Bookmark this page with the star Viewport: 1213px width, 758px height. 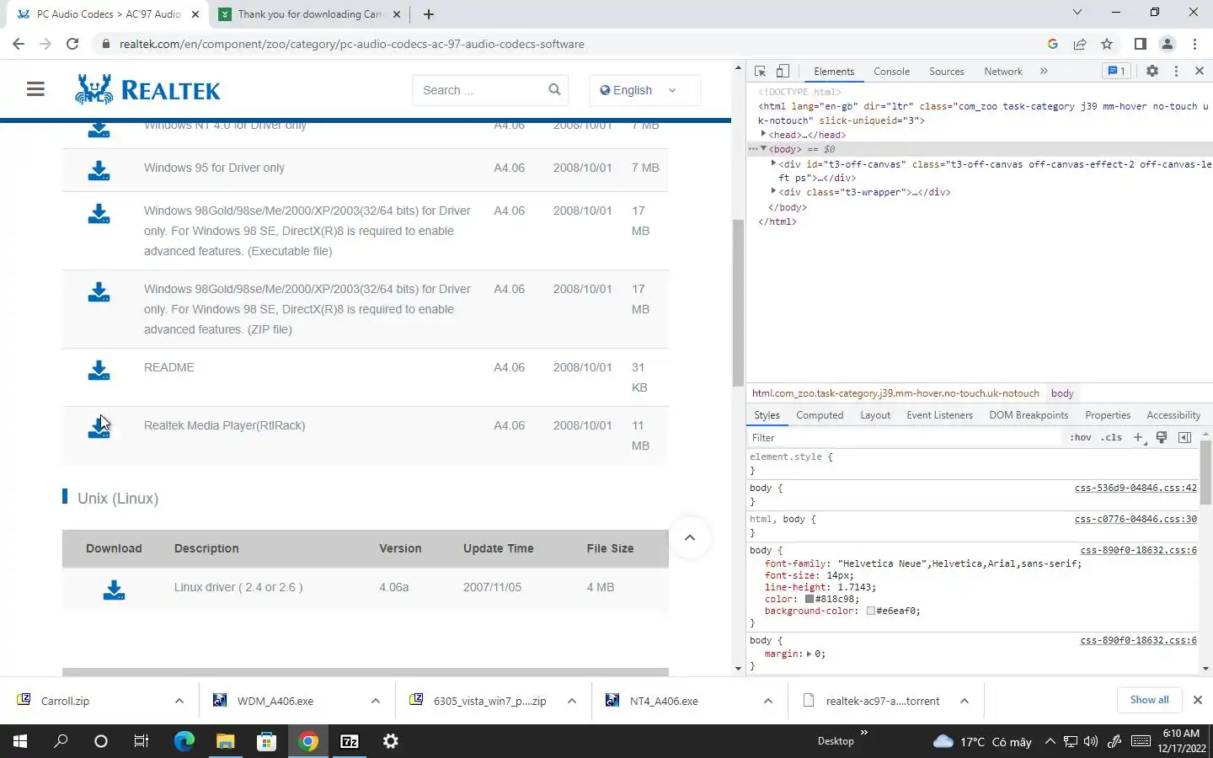[x=1107, y=44]
